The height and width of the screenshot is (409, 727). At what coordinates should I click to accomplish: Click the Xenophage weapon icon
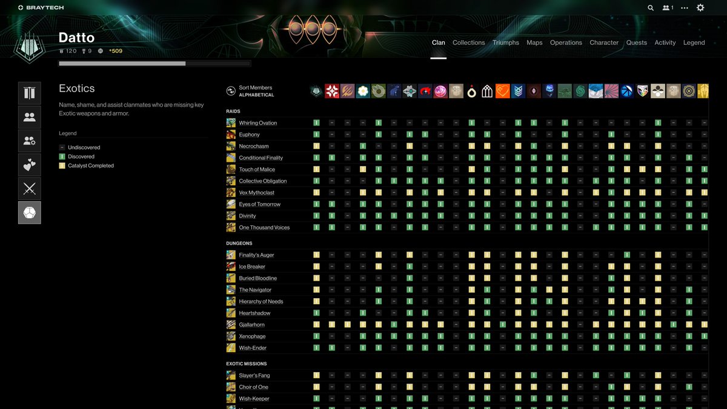(231, 336)
